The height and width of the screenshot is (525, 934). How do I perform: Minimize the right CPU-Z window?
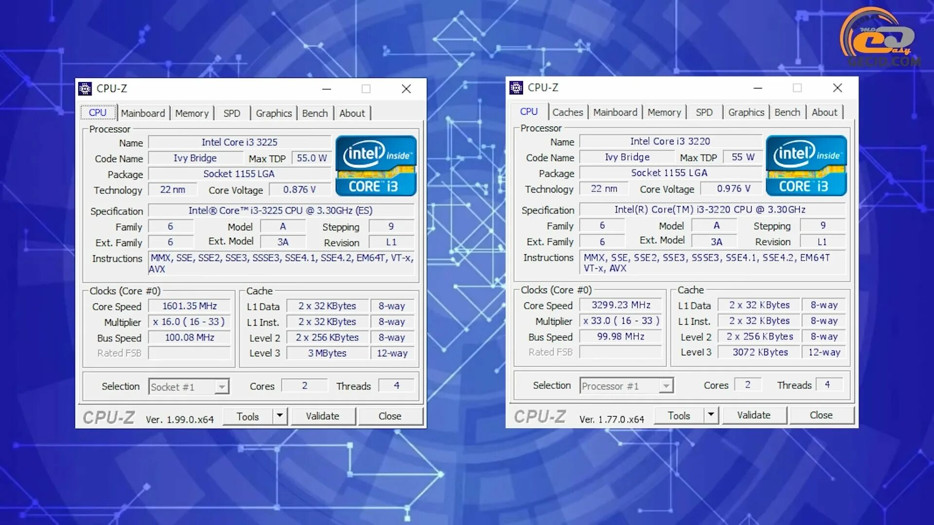coord(757,88)
